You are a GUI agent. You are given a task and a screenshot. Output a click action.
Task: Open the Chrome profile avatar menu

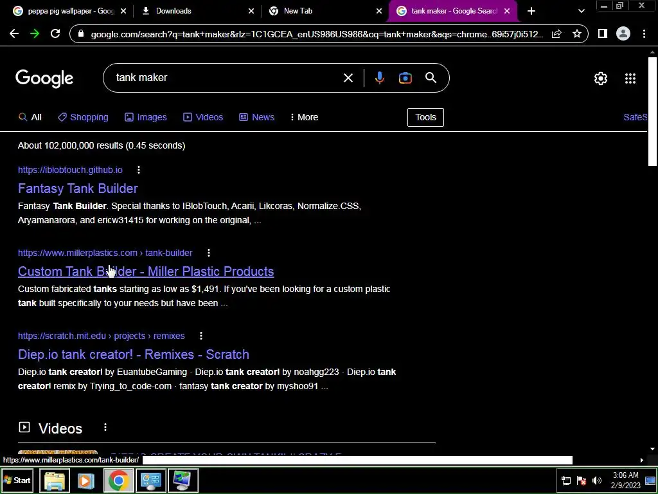pos(623,34)
